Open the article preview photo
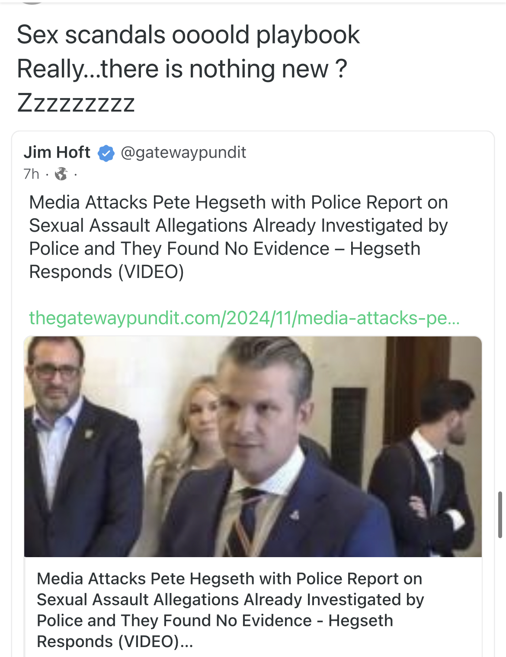The height and width of the screenshot is (657, 506). click(253, 446)
